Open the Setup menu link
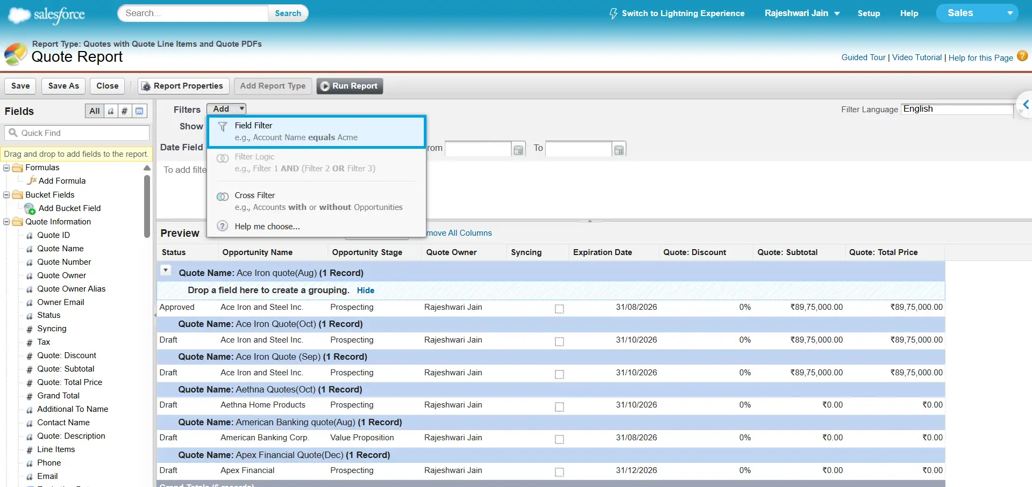 point(869,13)
